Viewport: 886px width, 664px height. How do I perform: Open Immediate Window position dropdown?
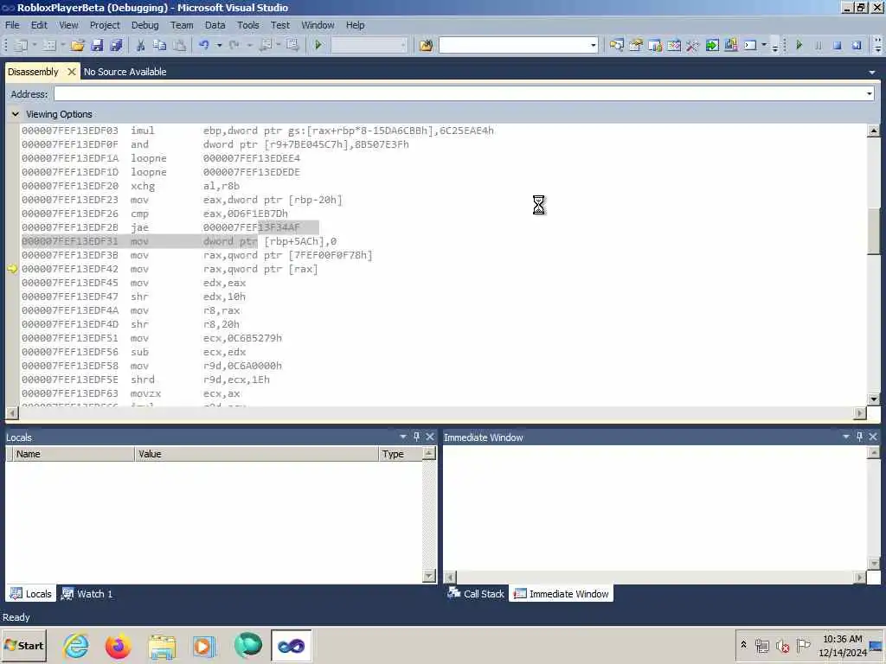pyautogui.click(x=846, y=437)
